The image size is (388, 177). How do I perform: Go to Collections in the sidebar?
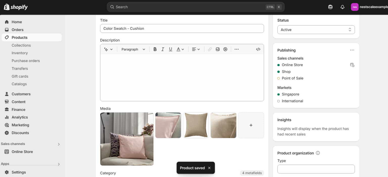[x=21, y=45]
